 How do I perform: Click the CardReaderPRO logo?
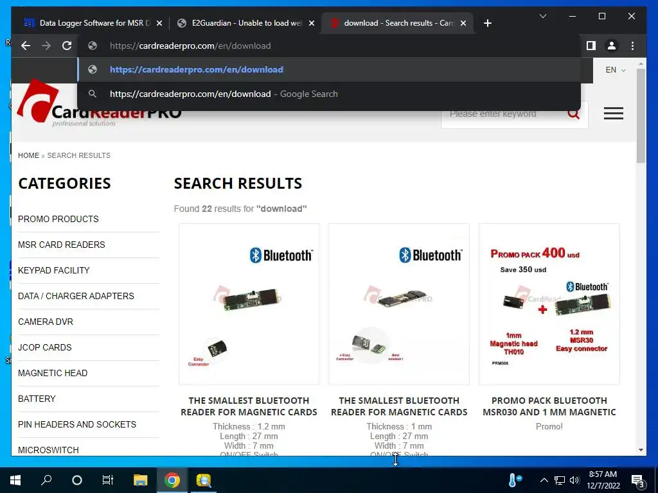[99, 103]
